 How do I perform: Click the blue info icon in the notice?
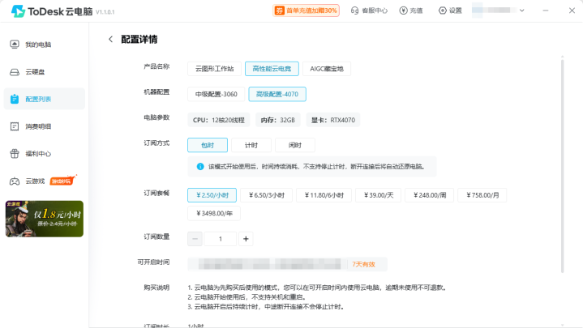[200, 166]
